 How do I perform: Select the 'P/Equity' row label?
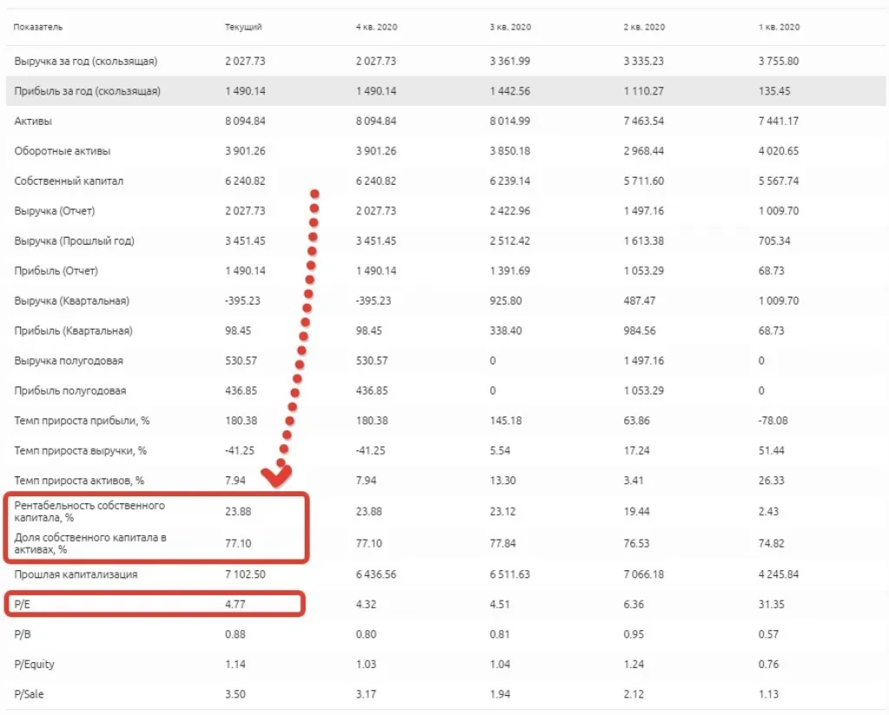pyautogui.click(x=34, y=665)
